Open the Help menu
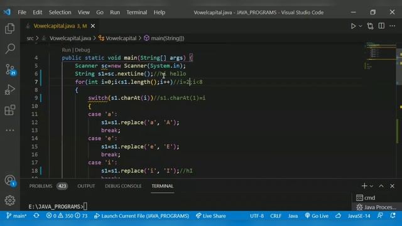This screenshot has height=226, width=402. pos(159,13)
